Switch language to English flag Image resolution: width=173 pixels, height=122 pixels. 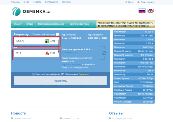(151, 11)
